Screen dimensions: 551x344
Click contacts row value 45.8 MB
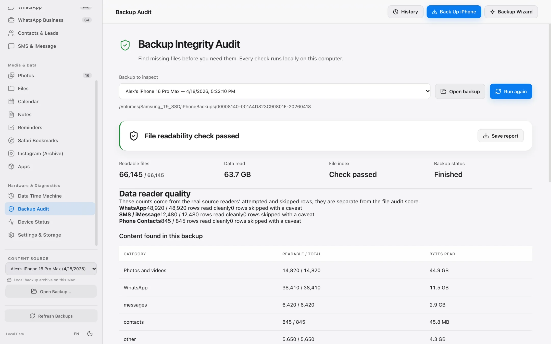[x=439, y=322]
